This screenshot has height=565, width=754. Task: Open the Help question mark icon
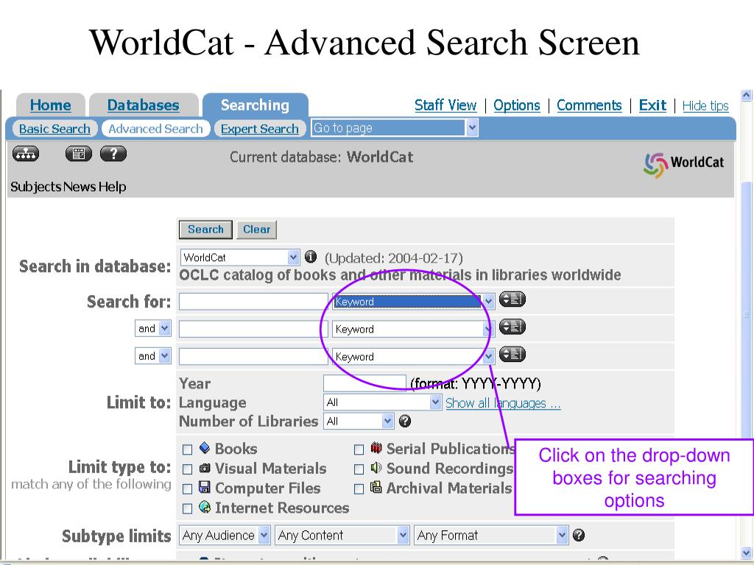pos(113,154)
